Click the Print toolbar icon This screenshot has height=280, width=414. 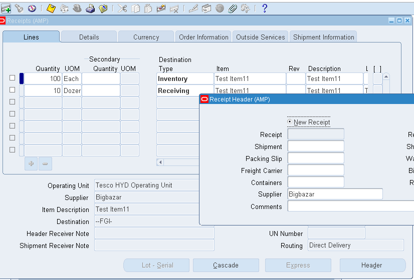point(90,8)
